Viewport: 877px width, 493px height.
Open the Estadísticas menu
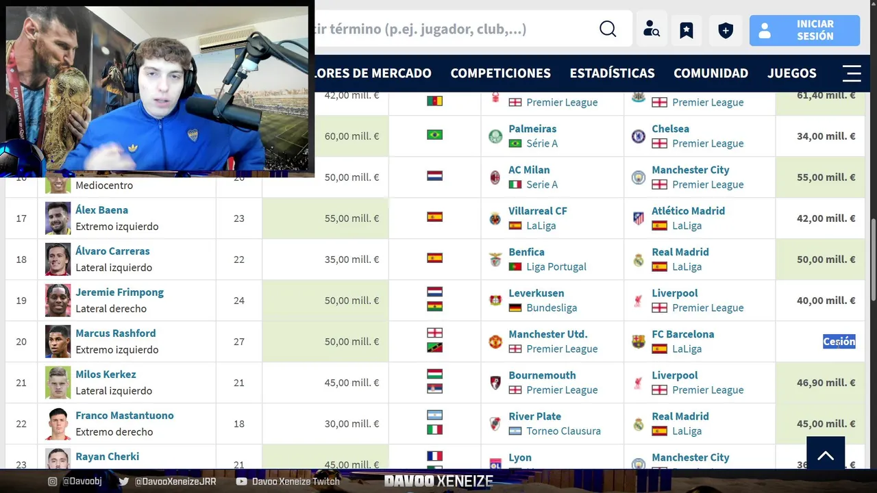(612, 73)
